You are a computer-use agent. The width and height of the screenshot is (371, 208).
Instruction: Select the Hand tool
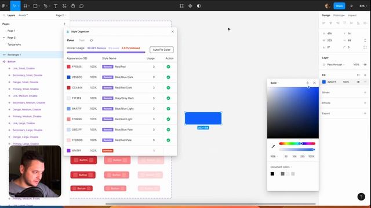coord(73,6)
